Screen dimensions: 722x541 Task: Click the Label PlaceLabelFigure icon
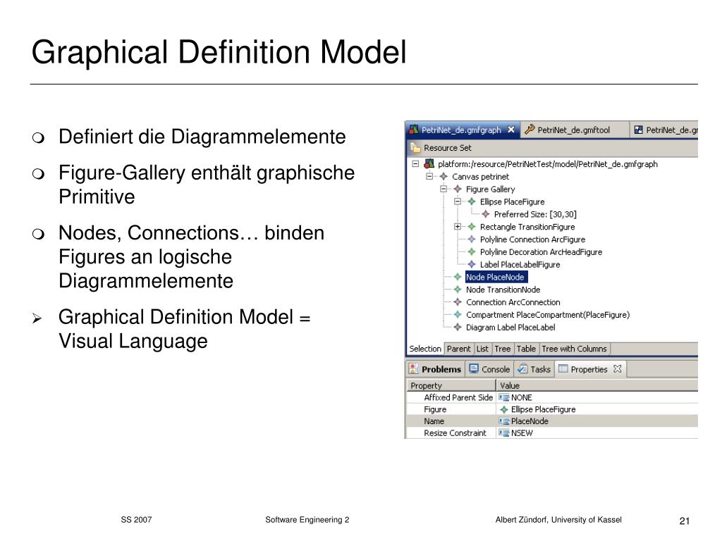click(x=472, y=264)
